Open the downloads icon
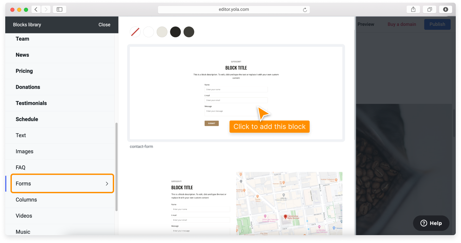This screenshot has width=461, height=243. [x=445, y=9]
